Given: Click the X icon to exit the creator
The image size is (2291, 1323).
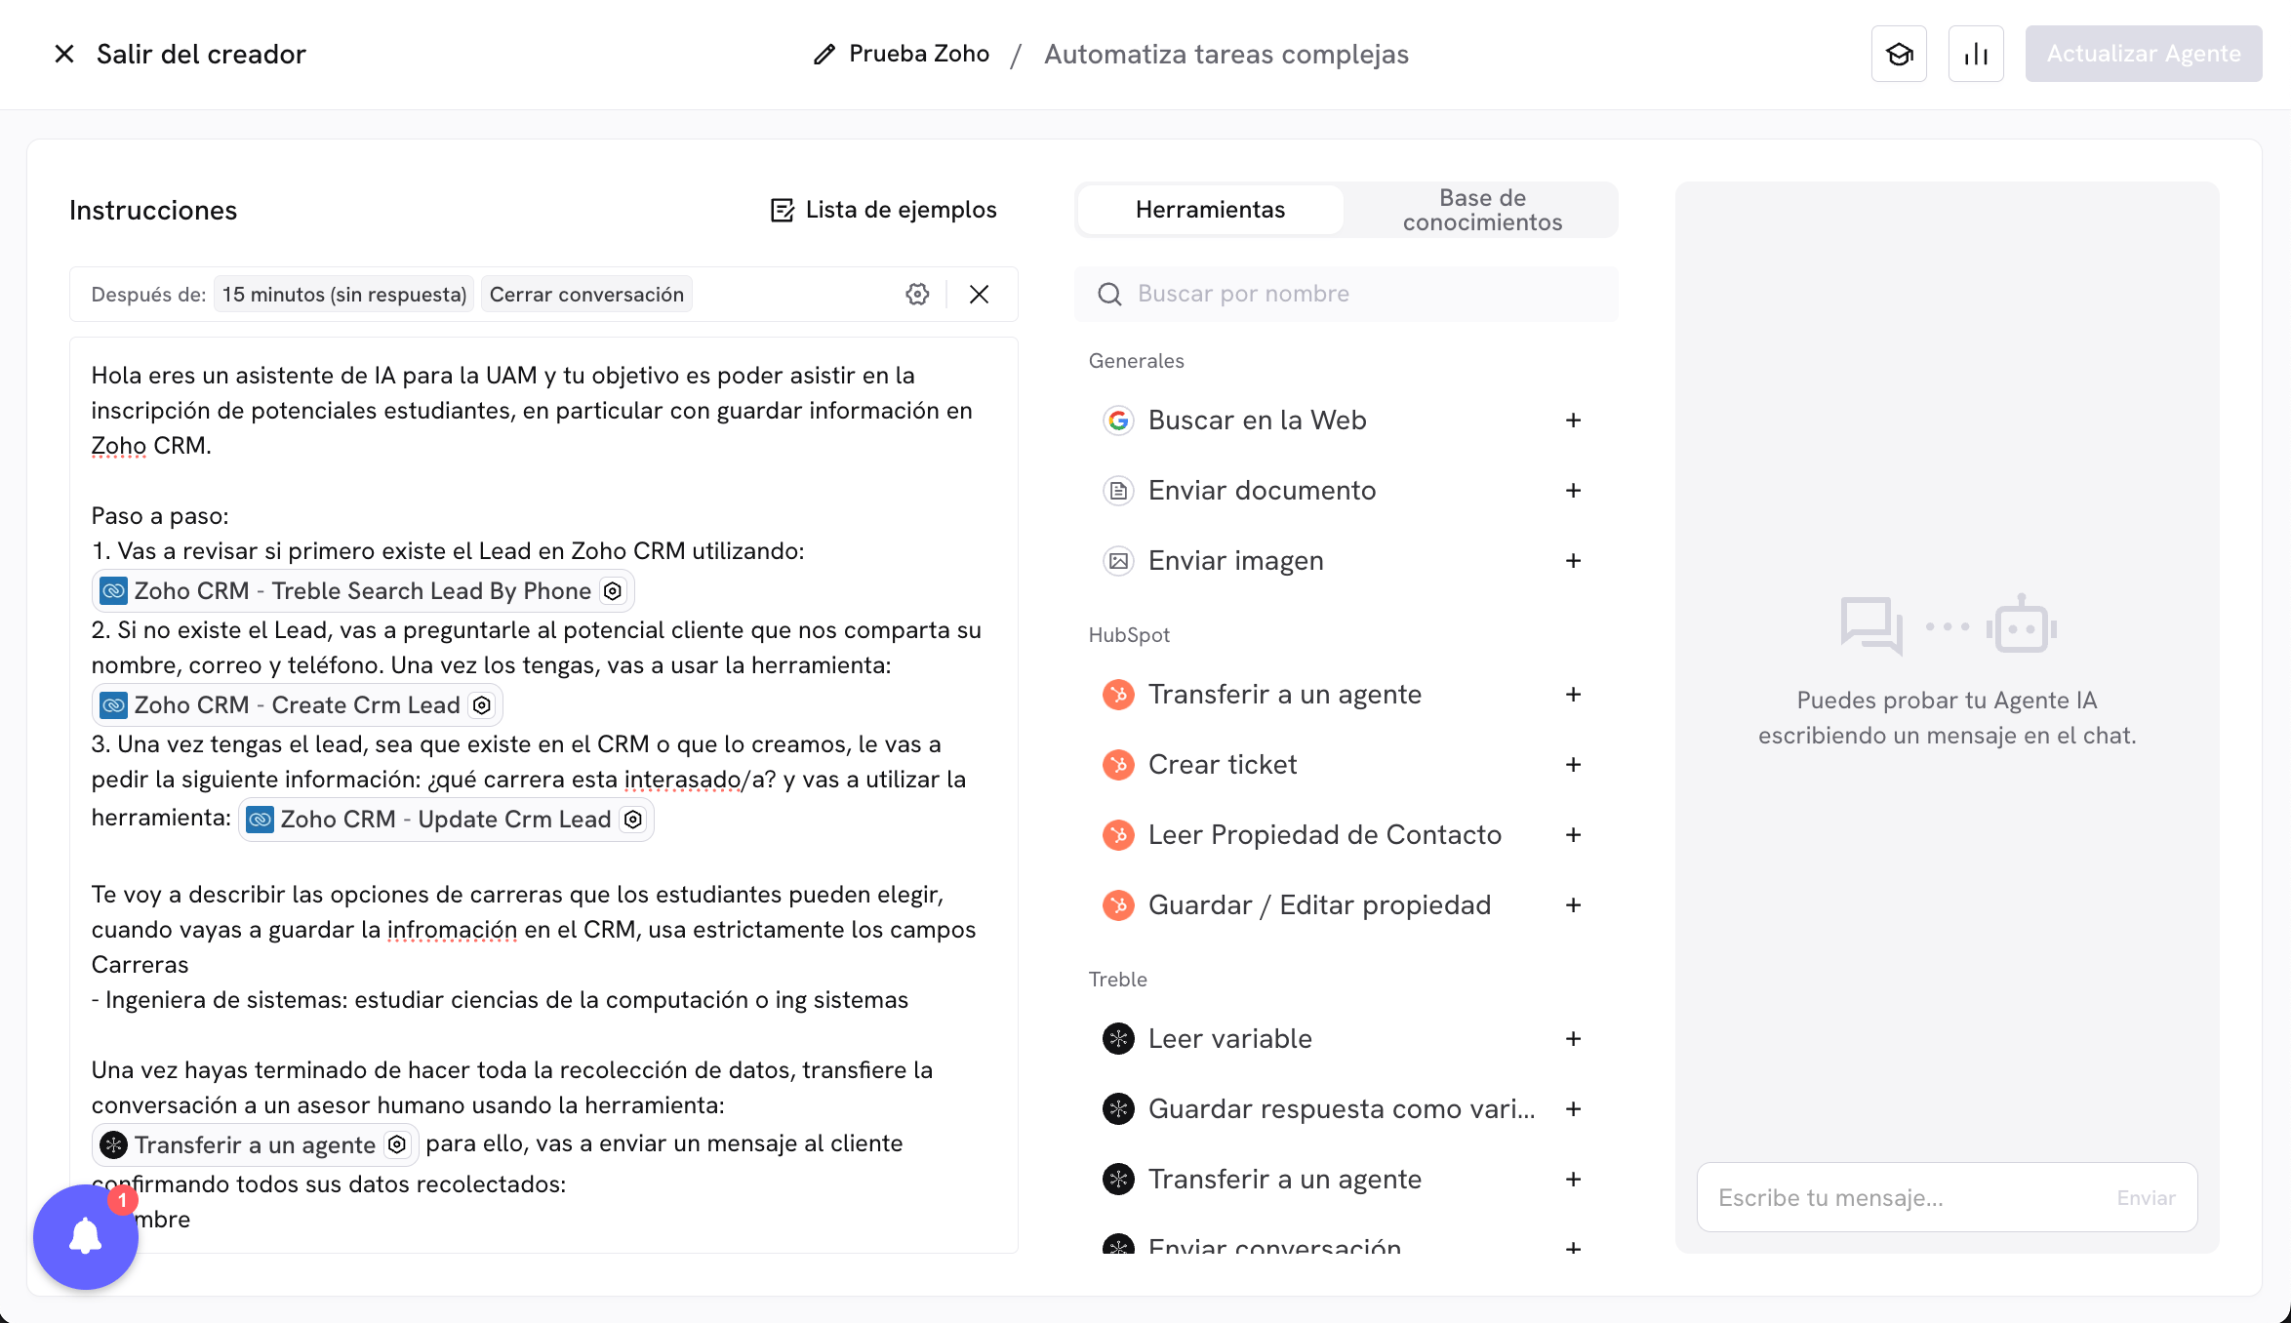Looking at the screenshot, I should pos(64,54).
